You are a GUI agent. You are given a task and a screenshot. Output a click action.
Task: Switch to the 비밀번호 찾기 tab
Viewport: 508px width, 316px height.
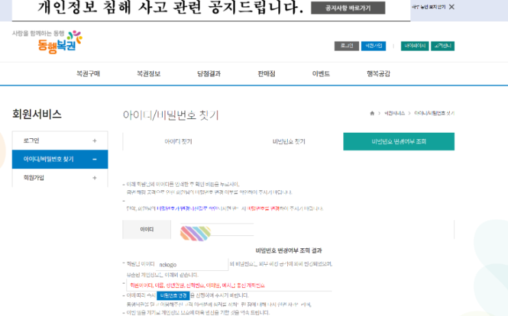tap(289, 142)
